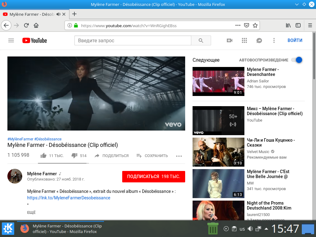Open the YouTube hamburger guide menu
Viewport: 316px width, 237px height.
(11, 40)
